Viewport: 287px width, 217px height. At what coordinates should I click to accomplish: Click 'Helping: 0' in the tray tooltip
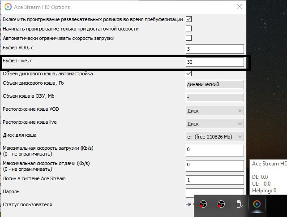click(264, 191)
